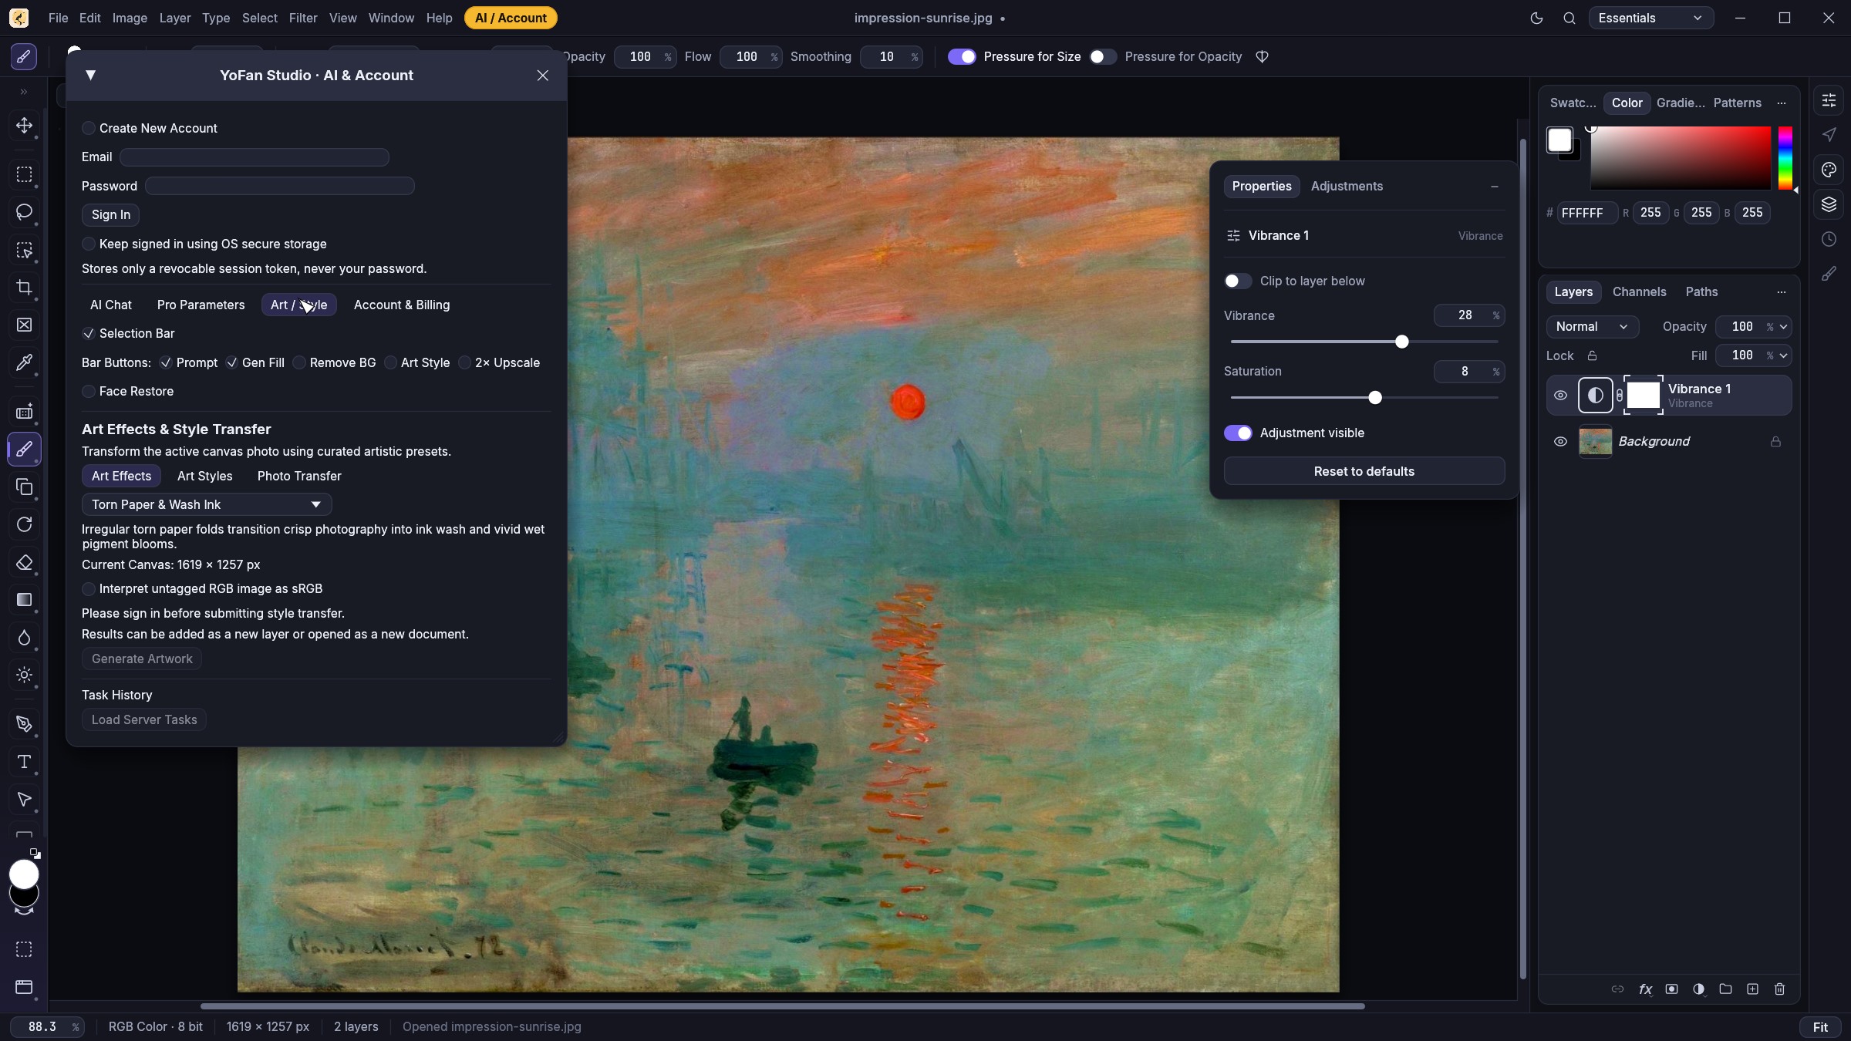Click Reset to defaults button
This screenshot has height=1041, width=1851.
tap(1364, 471)
